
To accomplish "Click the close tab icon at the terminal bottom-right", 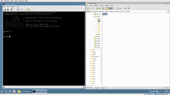I will pos(84,87).
